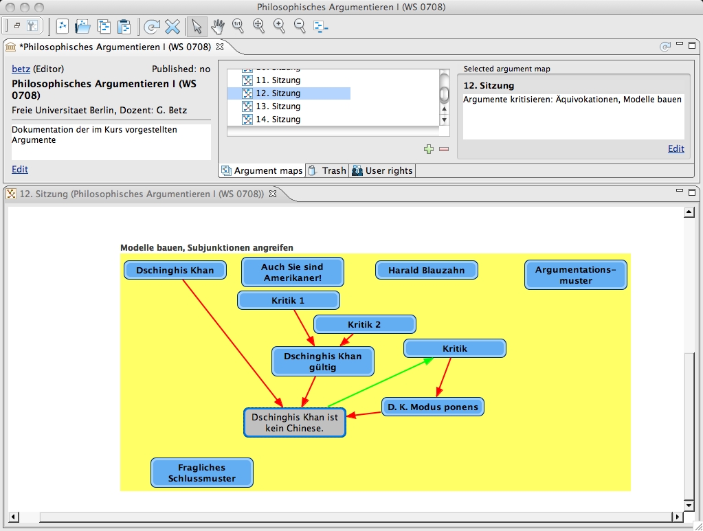
Task: Activate the *Philosophisches Argumentieren I editor tab
Action: click(115, 47)
